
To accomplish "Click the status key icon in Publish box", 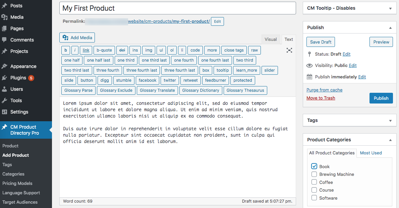I will 309,54.
